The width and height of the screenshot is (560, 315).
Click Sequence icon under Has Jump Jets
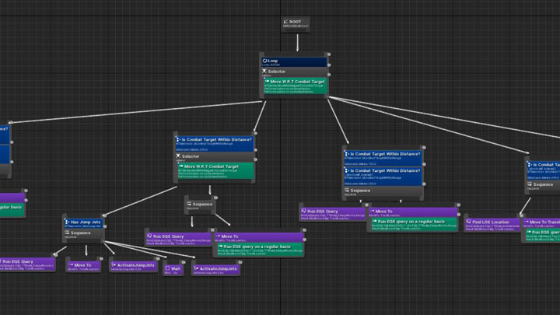pyautogui.click(x=65, y=232)
